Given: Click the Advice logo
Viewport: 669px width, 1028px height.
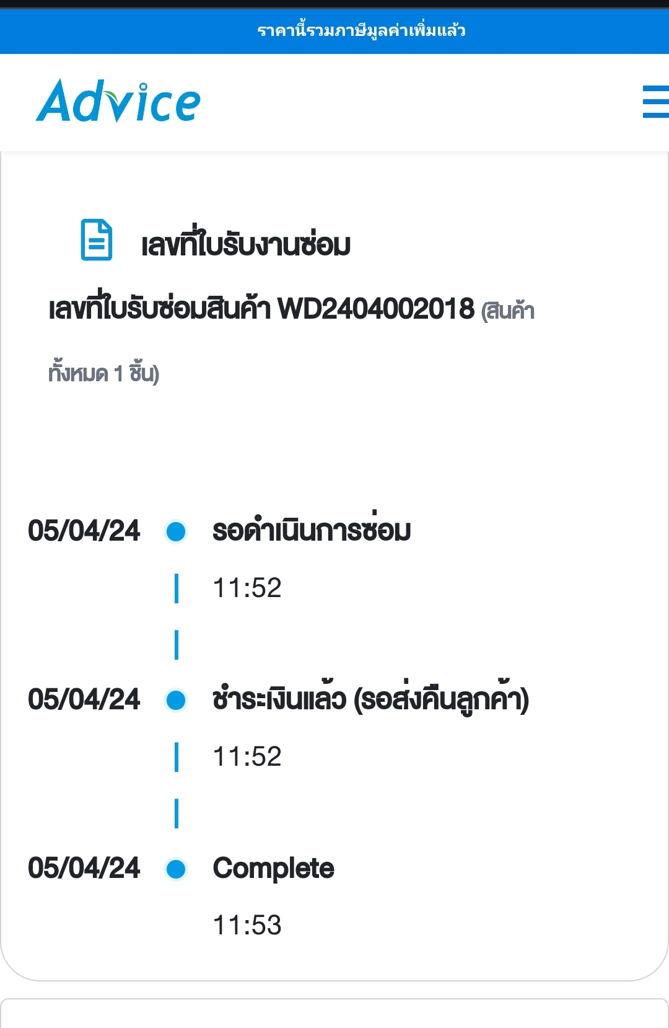Looking at the screenshot, I should (x=118, y=100).
